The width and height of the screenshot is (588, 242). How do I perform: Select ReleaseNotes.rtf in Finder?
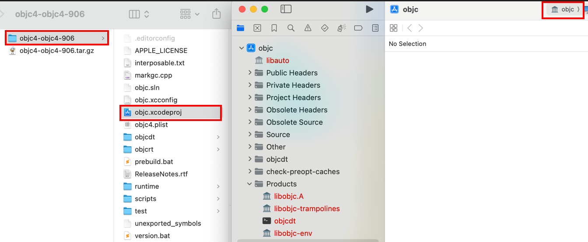(161, 174)
